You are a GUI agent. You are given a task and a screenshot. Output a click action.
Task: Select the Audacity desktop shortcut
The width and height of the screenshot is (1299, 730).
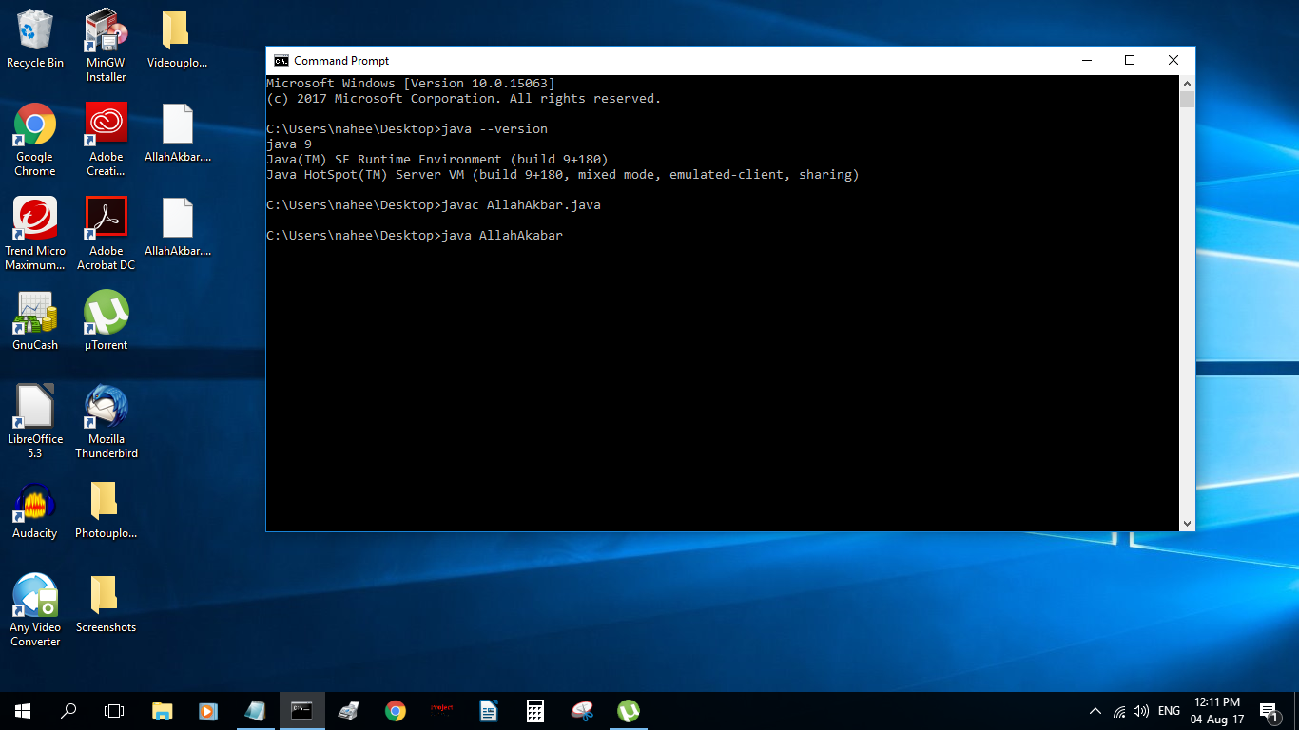pyautogui.click(x=35, y=509)
